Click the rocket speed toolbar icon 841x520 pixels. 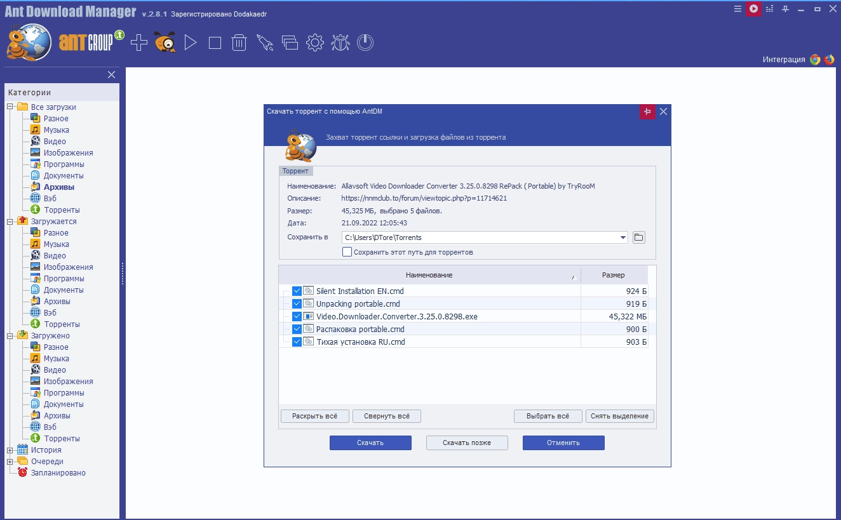click(x=264, y=43)
